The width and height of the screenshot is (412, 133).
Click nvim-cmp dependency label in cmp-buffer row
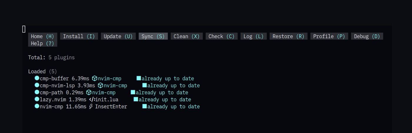[109, 78]
